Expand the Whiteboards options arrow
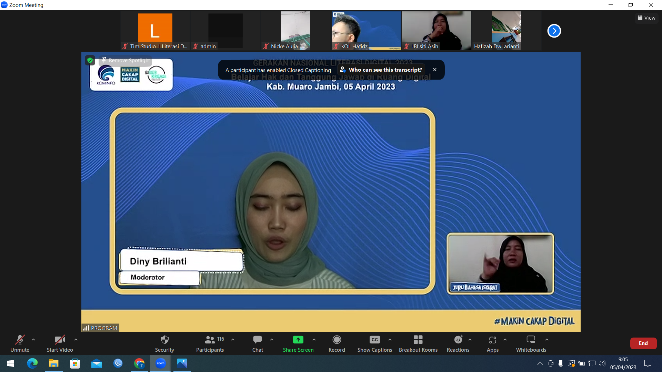Screen dimensions: 662x372 tap(547, 340)
